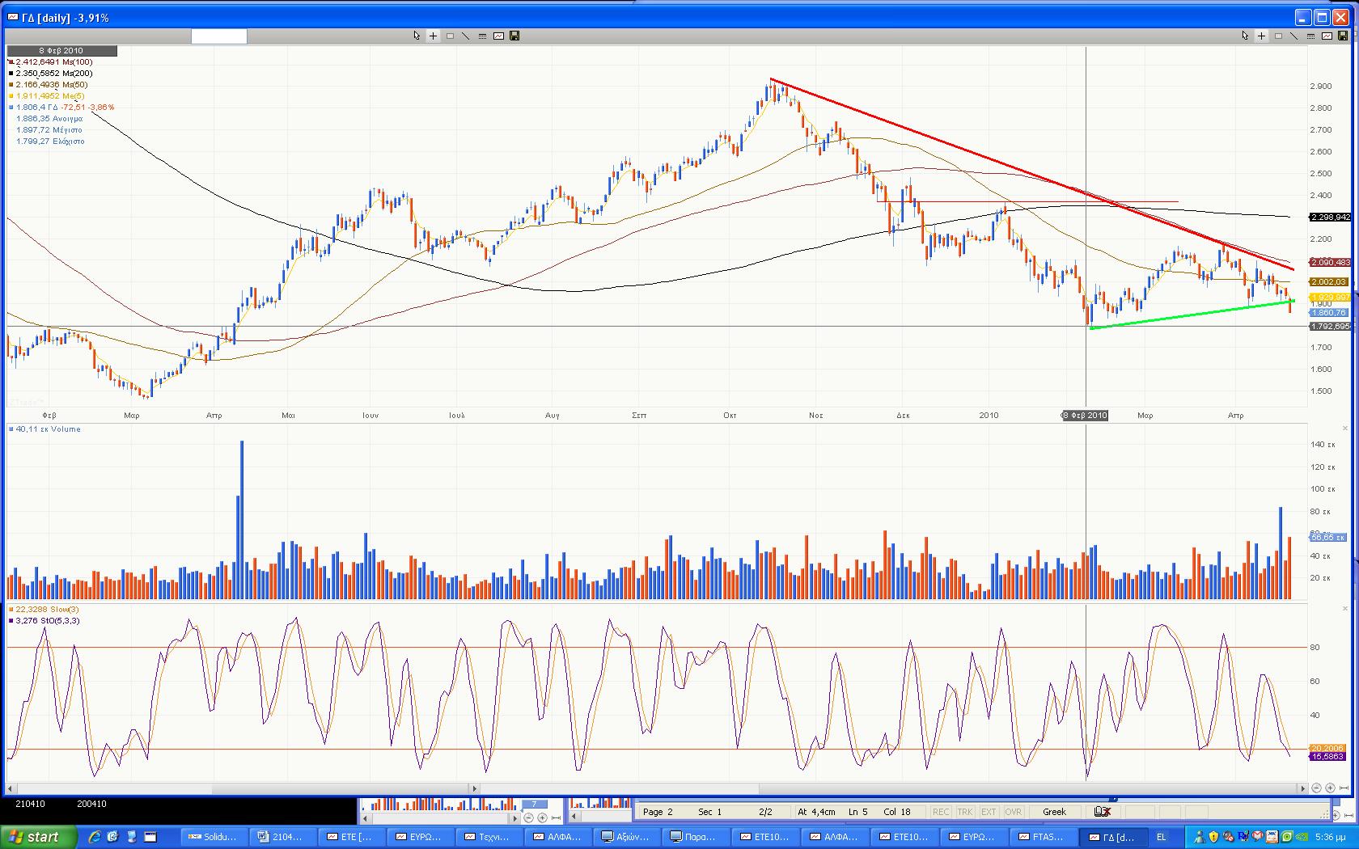1359x849 pixels.
Task: Select the trendline drawing tool in the right toolbar
Action: tap(1294, 36)
